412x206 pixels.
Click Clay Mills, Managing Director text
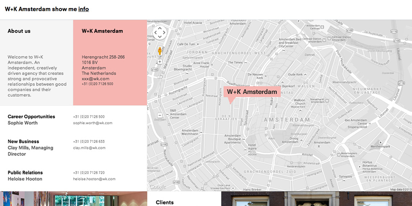[31, 151]
